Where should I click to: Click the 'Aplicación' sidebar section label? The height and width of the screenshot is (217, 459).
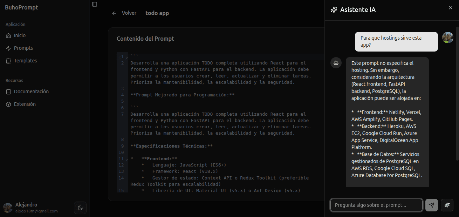[x=15, y=25]
